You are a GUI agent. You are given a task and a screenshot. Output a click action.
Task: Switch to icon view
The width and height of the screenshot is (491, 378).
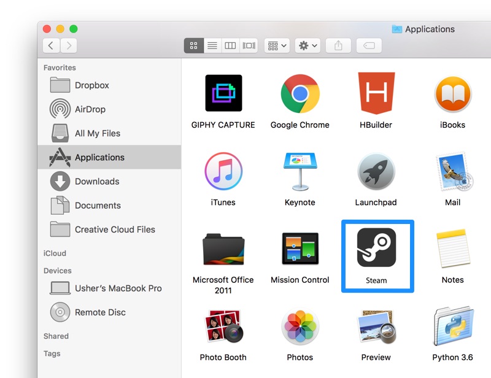coord(193,46)
